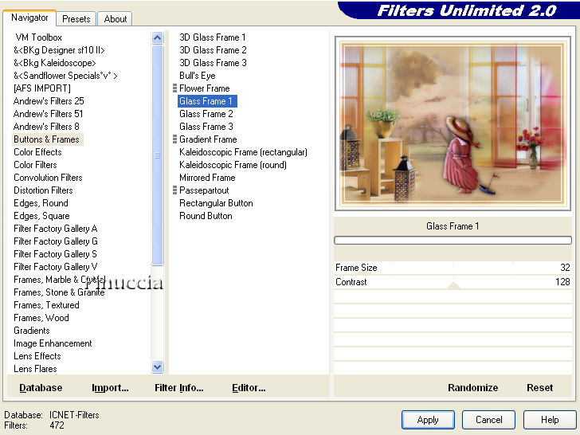Select Lens Effects category
The width and height of the screenshot is (580, 435).
tap(37, 356)
